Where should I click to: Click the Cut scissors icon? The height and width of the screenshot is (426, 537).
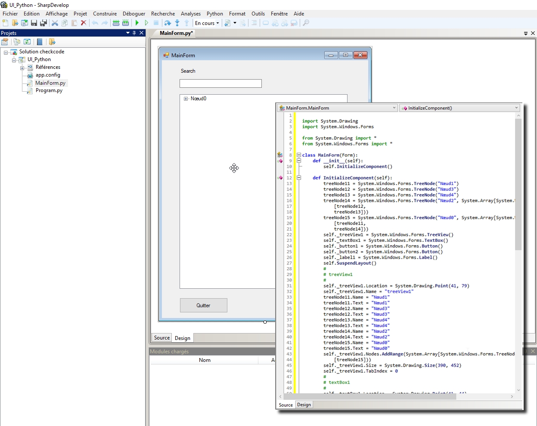55,23
